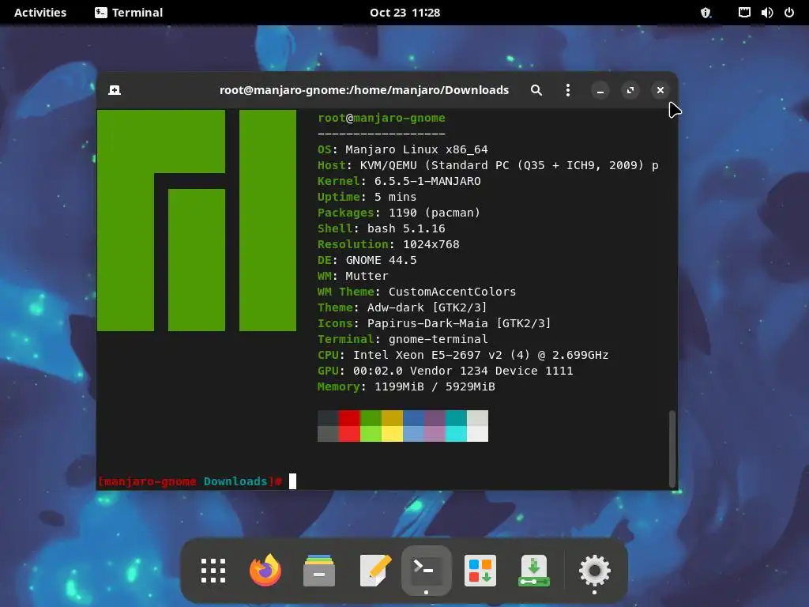Click the root@manjaro-gnome header text
Screen dimensions: 809x607
[382, 118]
